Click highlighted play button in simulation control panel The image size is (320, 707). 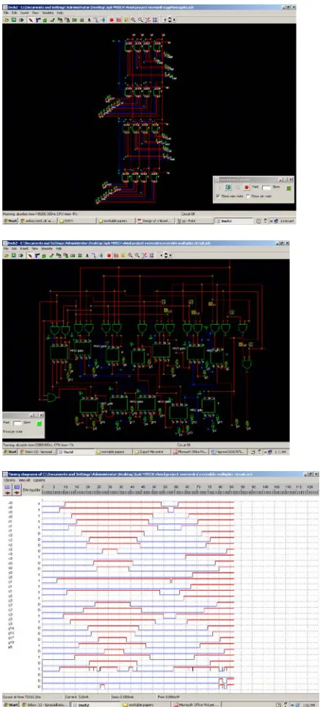pyautogui.click(x=228, y=187)
